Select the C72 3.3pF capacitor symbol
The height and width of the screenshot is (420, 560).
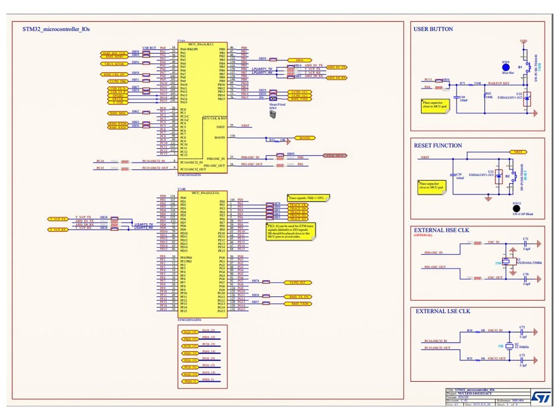pyautogui.click(x=522, y=332)
